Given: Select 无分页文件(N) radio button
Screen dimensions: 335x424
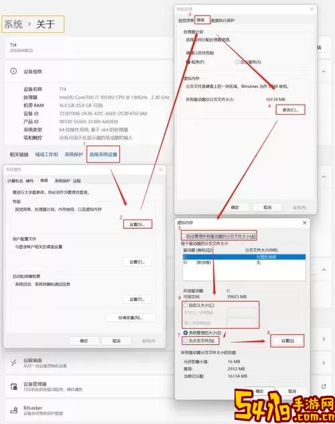Looking at the screenshot, I should pyautogui.click(x=186, y=341).
